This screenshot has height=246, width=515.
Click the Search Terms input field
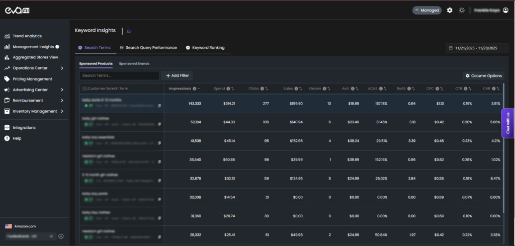click(119, 75)
